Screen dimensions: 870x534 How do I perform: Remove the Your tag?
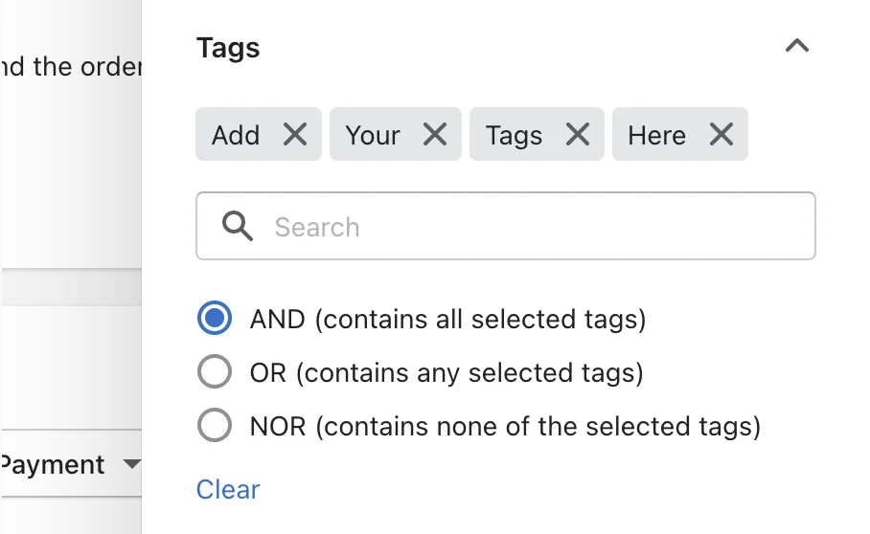click(x=434, y=135)
